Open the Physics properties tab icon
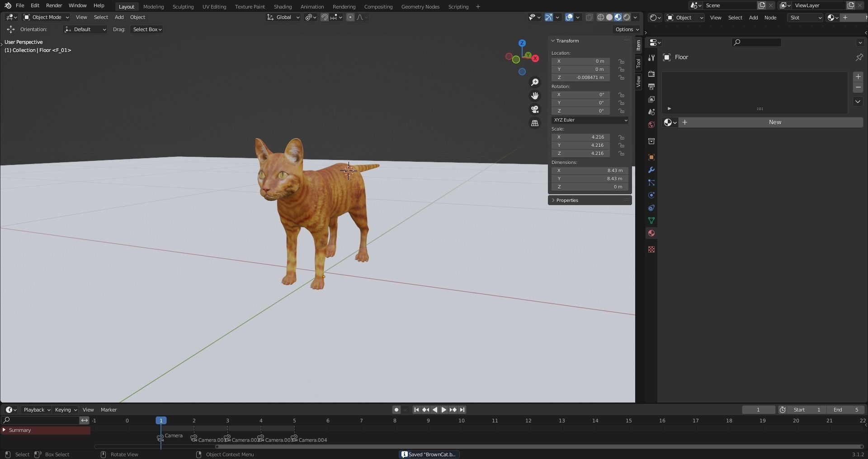This screenshot has height=459, width=868. (651, 195)
